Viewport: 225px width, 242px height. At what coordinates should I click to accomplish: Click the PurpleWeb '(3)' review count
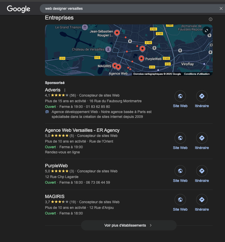click(x=72, y=171)
